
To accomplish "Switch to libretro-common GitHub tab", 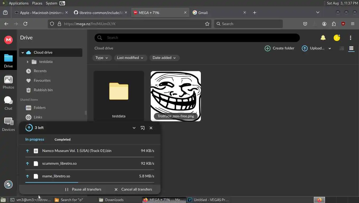I will click(x=100, y=13).
